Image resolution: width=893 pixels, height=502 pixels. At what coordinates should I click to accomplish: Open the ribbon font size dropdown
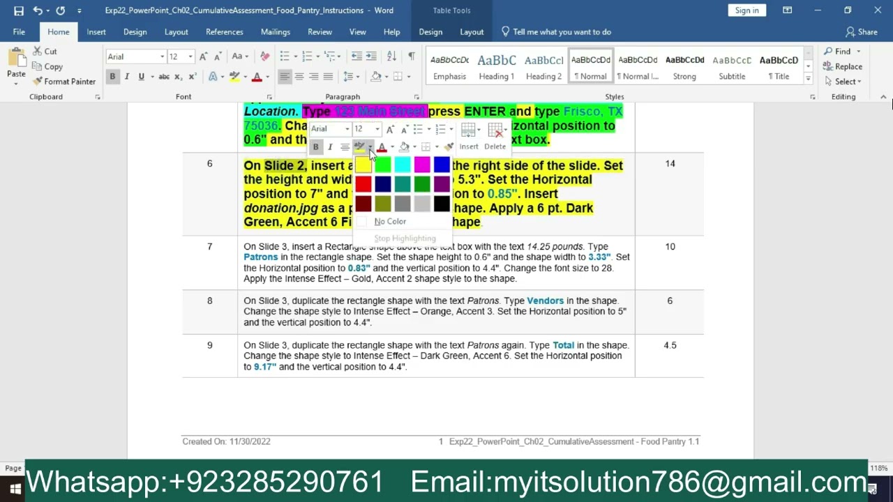[192, 56]
